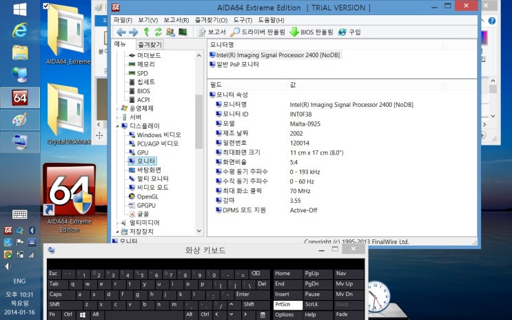This screenshot has height=320, width=512.
Task: Switch to the 즐겨찾기 tab
Action: (150, 44)
